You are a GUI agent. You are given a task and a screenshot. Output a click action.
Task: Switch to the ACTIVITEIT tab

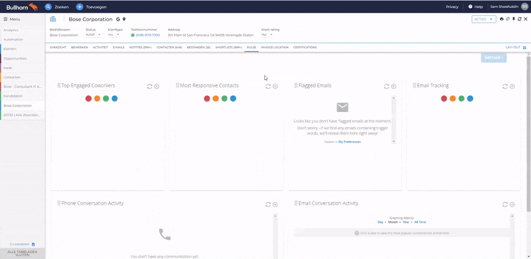pos(100,47)
